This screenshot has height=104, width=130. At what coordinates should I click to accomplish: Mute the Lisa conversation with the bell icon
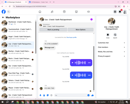pos(108,35)
